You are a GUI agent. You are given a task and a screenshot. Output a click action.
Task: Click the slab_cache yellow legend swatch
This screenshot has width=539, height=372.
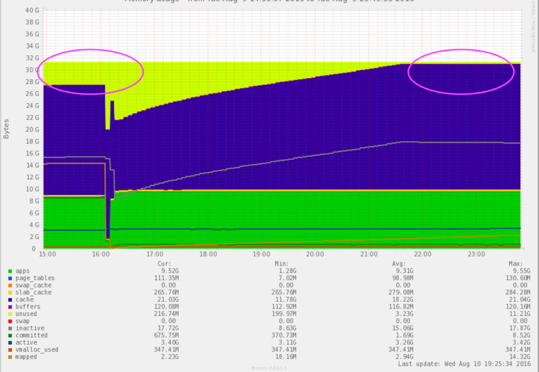coord(10,293)
